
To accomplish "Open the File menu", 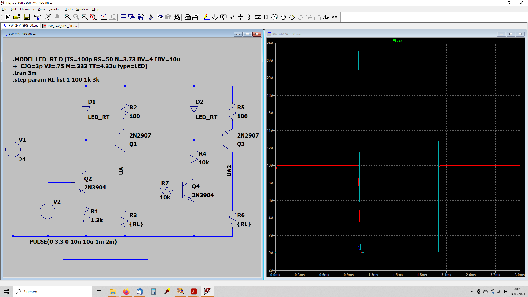I will pyautogui.click(x=4, y=9).
